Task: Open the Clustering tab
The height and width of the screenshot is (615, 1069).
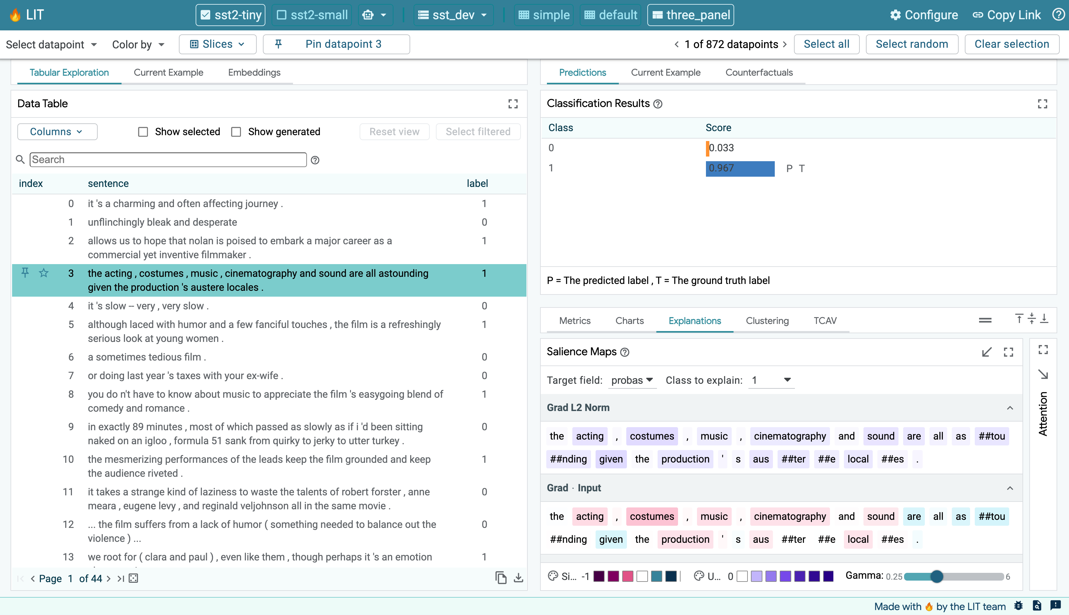Action: 767,321
